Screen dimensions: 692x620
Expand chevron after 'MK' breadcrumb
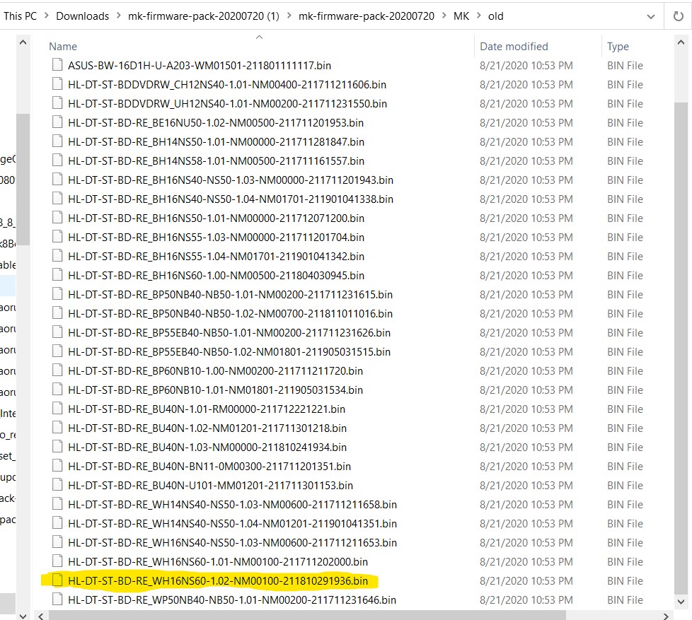click(479, 16)
